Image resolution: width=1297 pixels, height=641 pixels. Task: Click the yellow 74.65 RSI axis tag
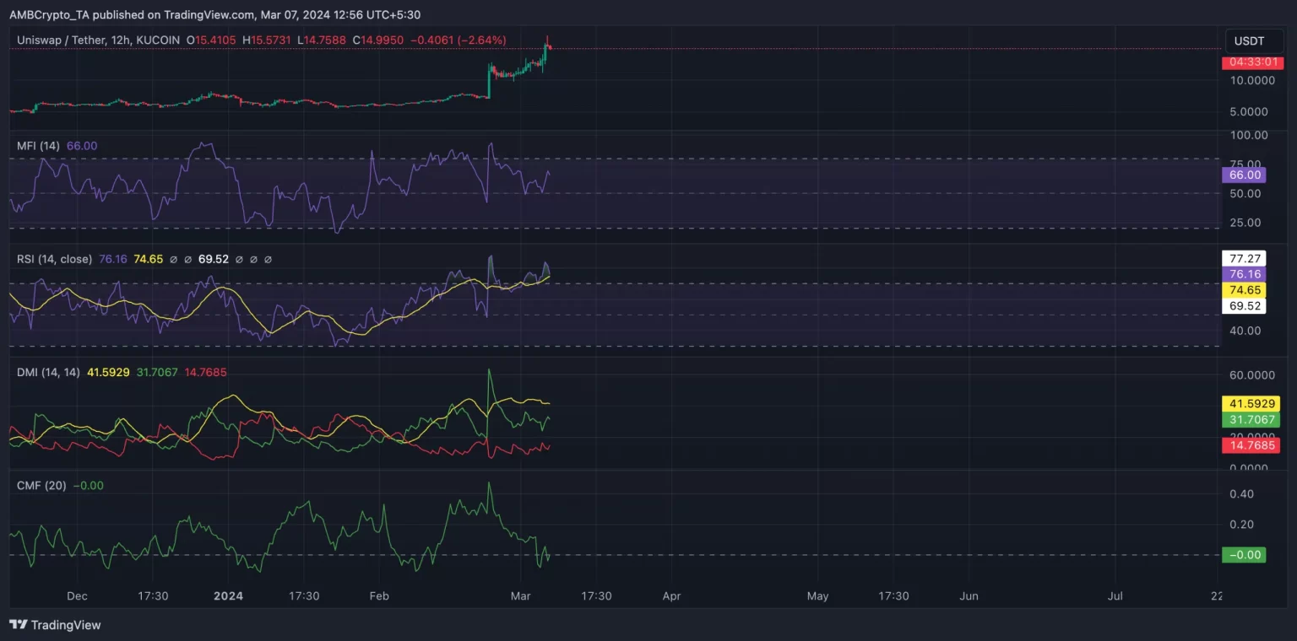1243,289
